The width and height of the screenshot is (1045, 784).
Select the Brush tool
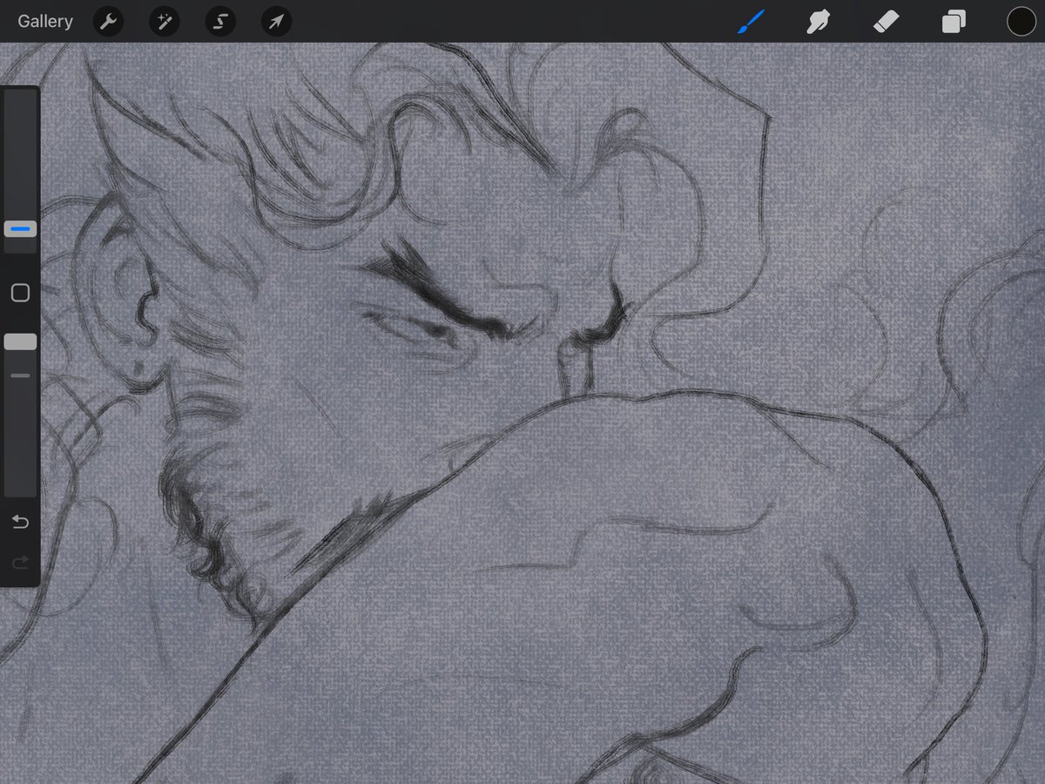(751, 22)
